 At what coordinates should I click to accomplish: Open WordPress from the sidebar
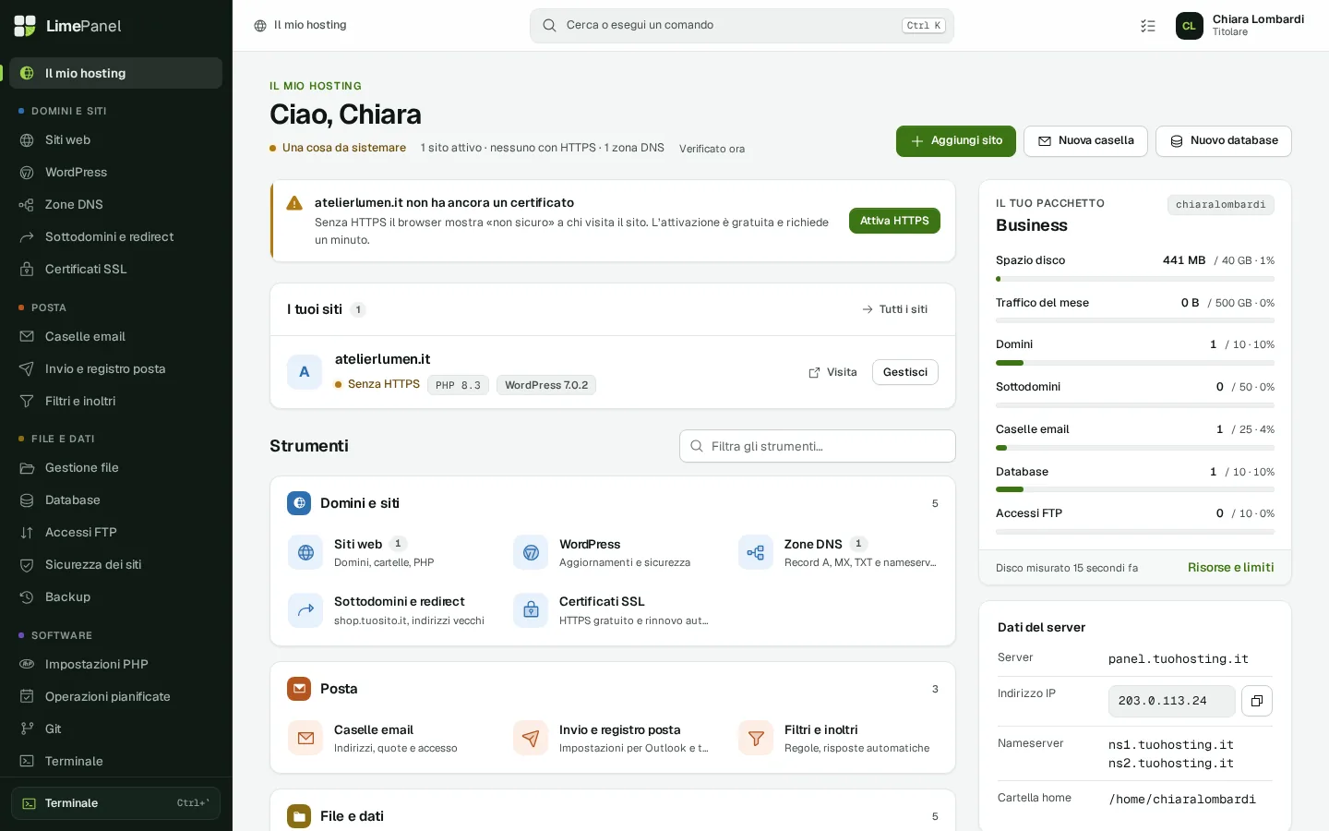tap(116, 173)
